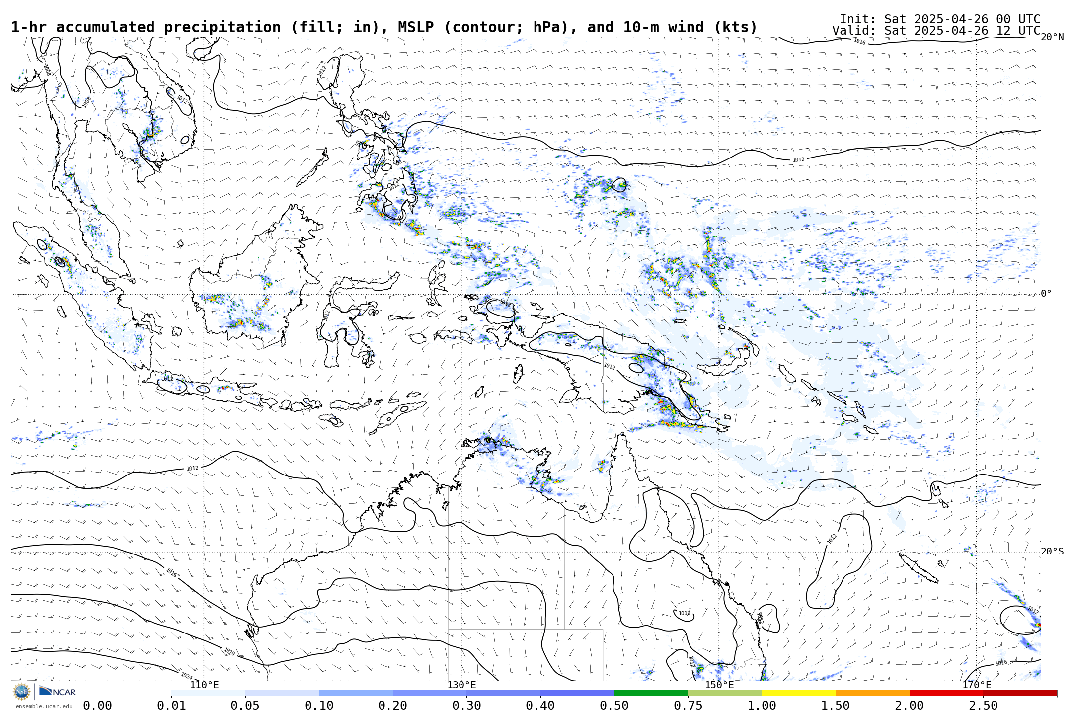Click the Init: Sat 2025-04-26 00 UTC text
The height and width of the screenshot is (712, 1073).
pyautogui.click(x=940, y=19)
